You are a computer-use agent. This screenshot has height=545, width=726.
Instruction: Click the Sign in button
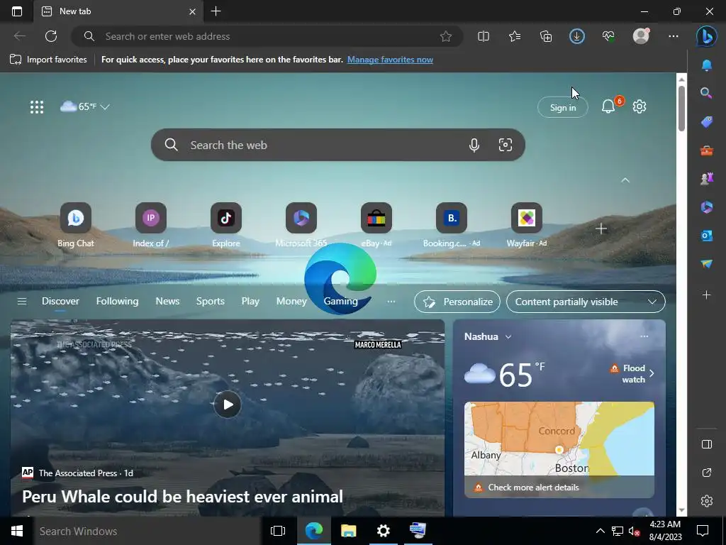pyautogui.click(x=562, y=108)
